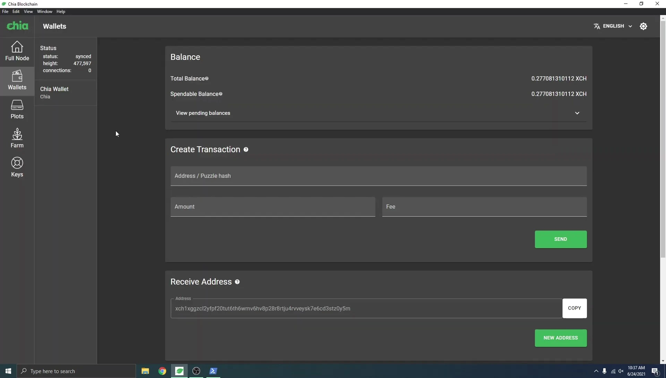The image size is (666, 378).
Task: Click the taskbar clock and date
Action: pos(636,371)
